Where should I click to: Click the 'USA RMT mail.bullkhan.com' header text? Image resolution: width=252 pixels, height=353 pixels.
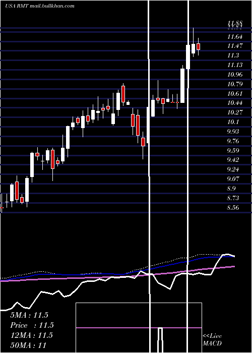[40, 6]
